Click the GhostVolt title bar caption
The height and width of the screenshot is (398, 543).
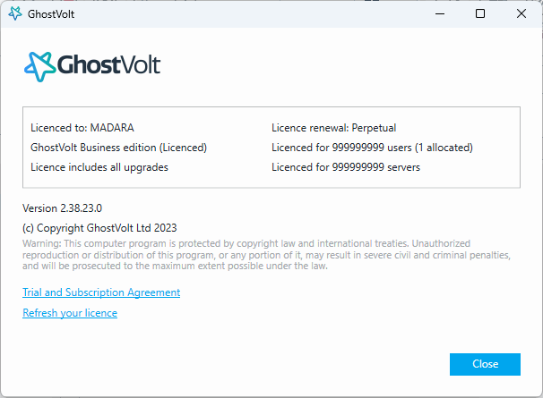tap(49, 13)
